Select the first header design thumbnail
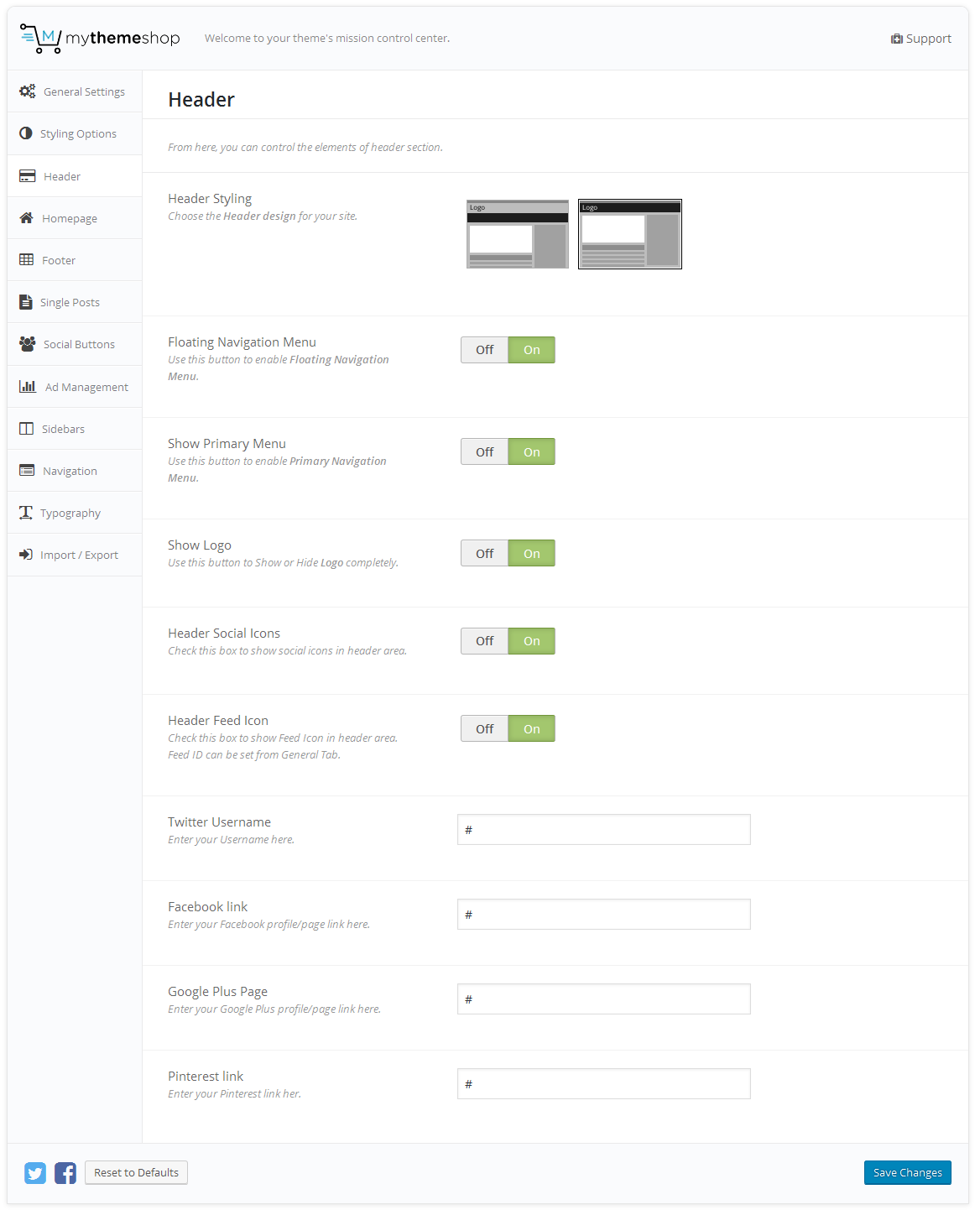The height and width of the screenshot is (1210, 975). pos(518,234)
